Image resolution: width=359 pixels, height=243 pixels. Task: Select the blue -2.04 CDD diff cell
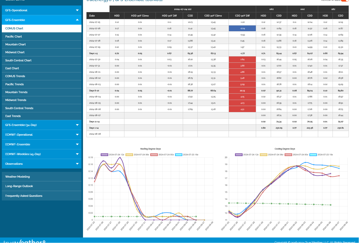coord(242,28)
